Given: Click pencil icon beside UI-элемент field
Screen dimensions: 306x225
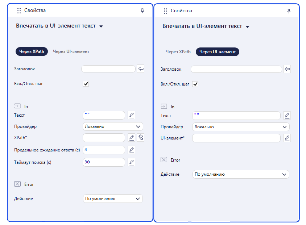Looking at the screenshot, I should click(287, 138).
